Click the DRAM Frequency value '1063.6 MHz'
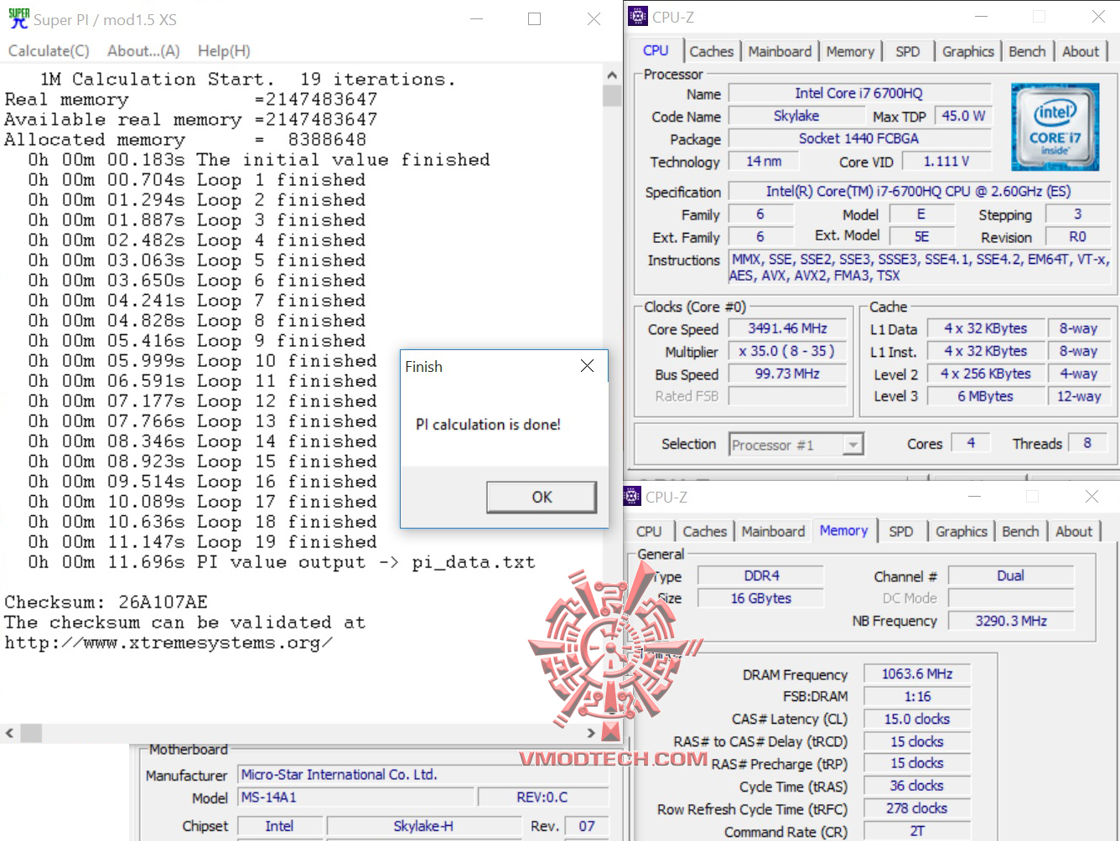 (916, 673)
